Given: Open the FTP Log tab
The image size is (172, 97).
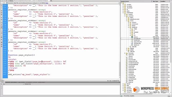Looking at the screenshot, I should (x=35, y=82).
